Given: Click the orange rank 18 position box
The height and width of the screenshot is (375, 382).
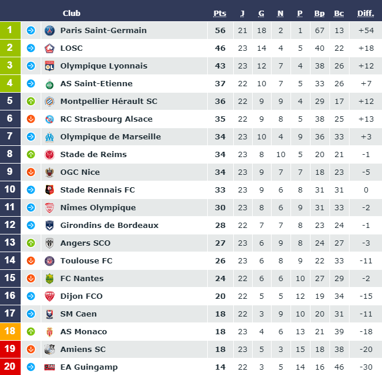Looking at the screenshot, I should tap(10, 331).
